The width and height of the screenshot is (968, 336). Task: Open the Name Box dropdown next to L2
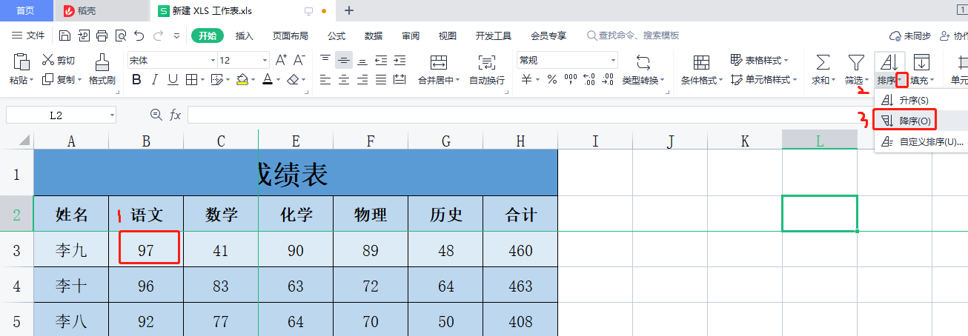111,115
